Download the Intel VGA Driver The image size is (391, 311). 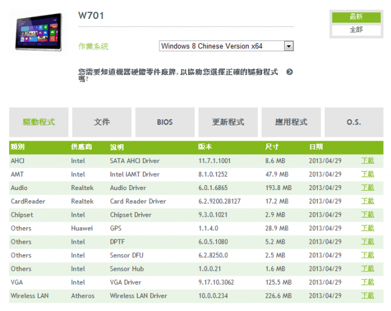[368, 282]
